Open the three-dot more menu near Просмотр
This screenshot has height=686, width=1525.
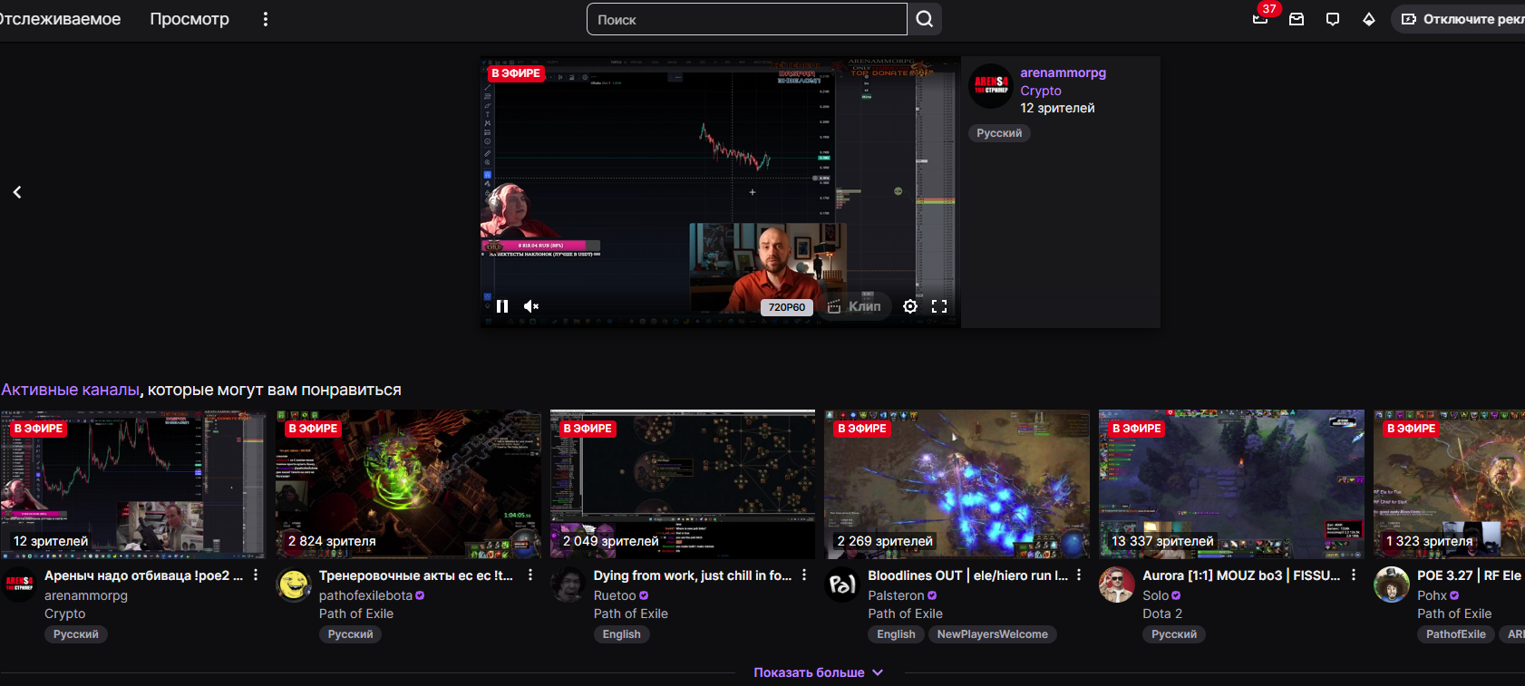[x=266, y=19]
